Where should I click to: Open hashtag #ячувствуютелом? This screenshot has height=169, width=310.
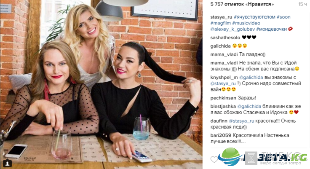[x=254, y=17]
